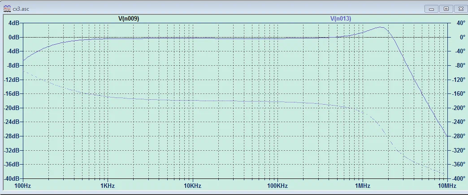Viewport: 468px width, 195px height.
Task: Minimize the cx3.asc plot window
Action: (x=431, y=9)
